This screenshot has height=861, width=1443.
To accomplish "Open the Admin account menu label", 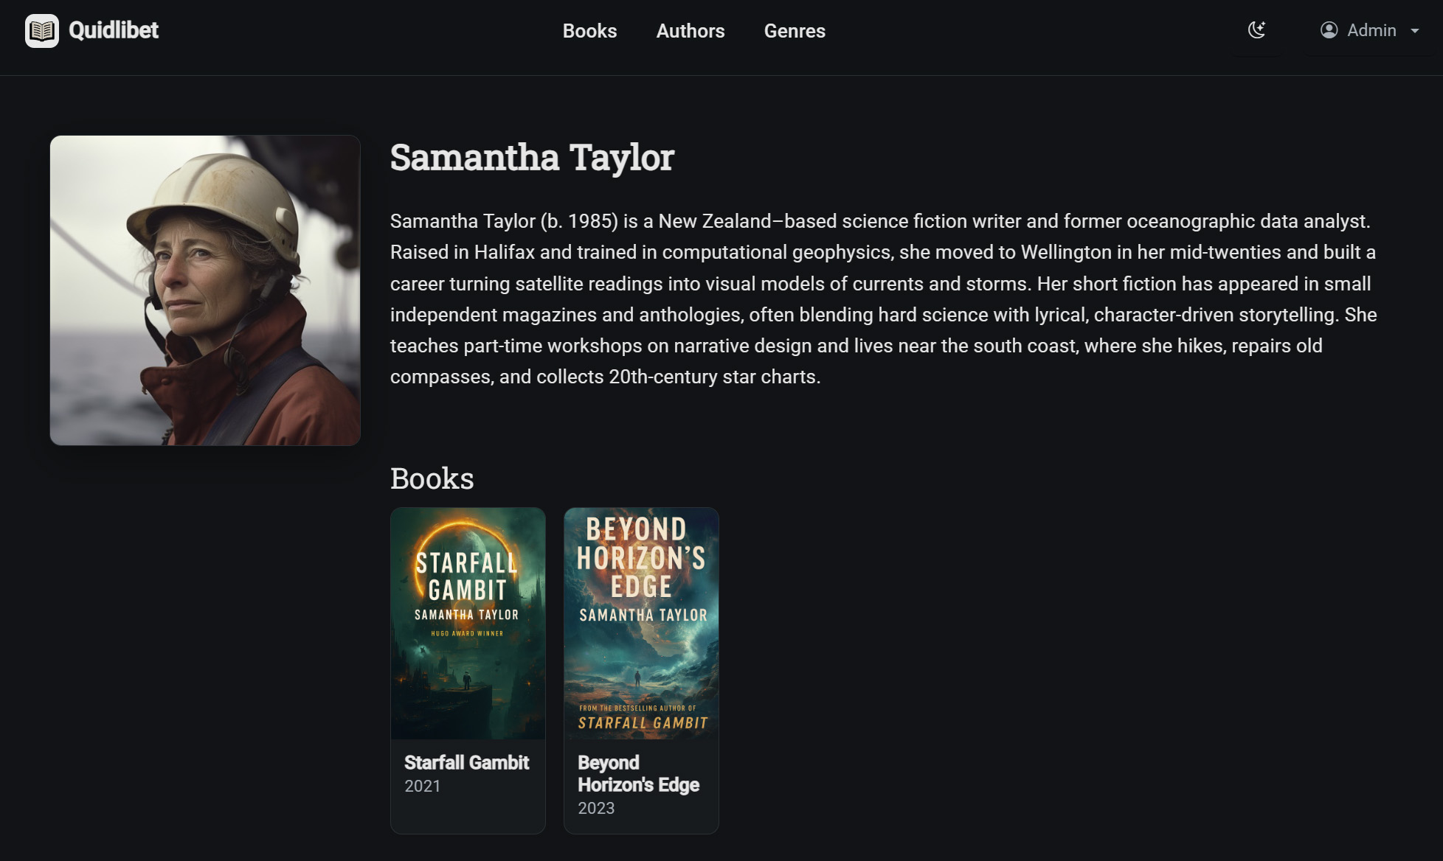I will click(x=1371, y=30).
